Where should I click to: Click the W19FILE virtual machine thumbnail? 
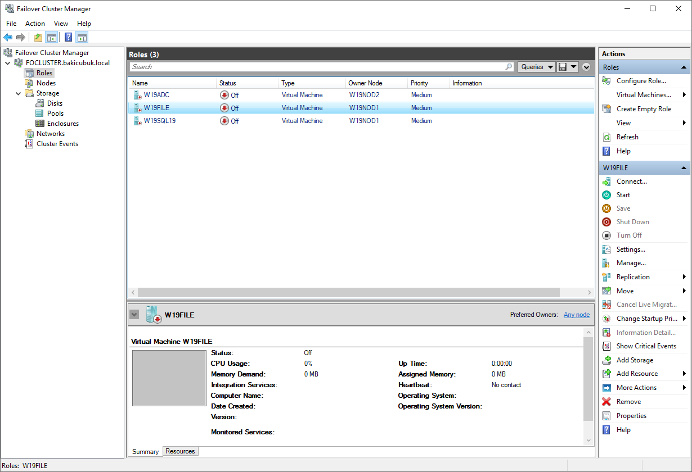[169, 378]
